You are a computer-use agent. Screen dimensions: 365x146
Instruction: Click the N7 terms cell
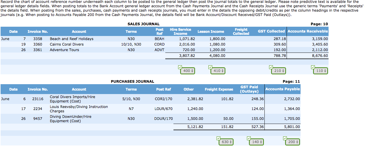[131, 109]
